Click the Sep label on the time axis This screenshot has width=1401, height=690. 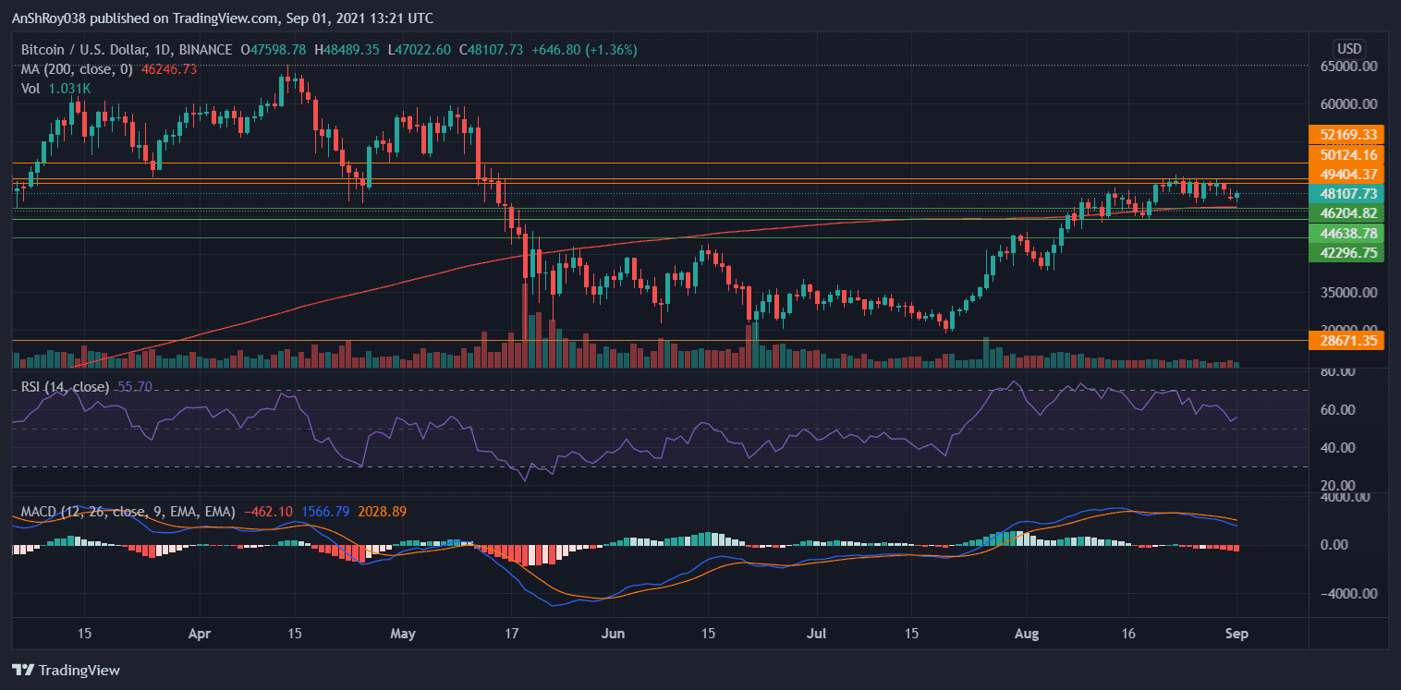pyautogui.click(x=1237, y=635)
